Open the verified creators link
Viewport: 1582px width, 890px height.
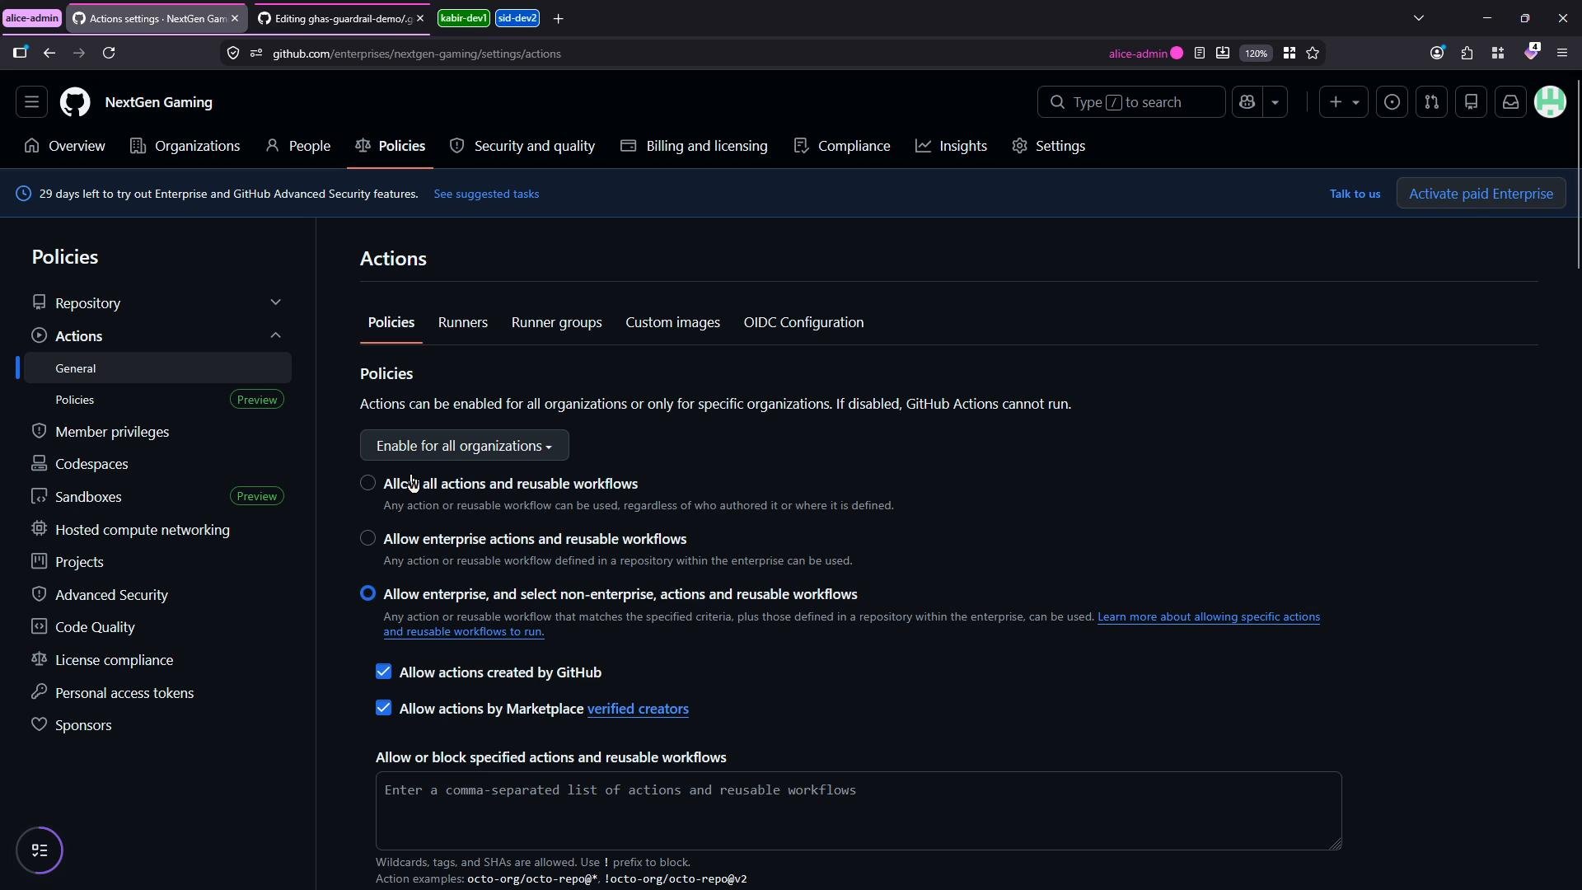[x=638, y=709]
